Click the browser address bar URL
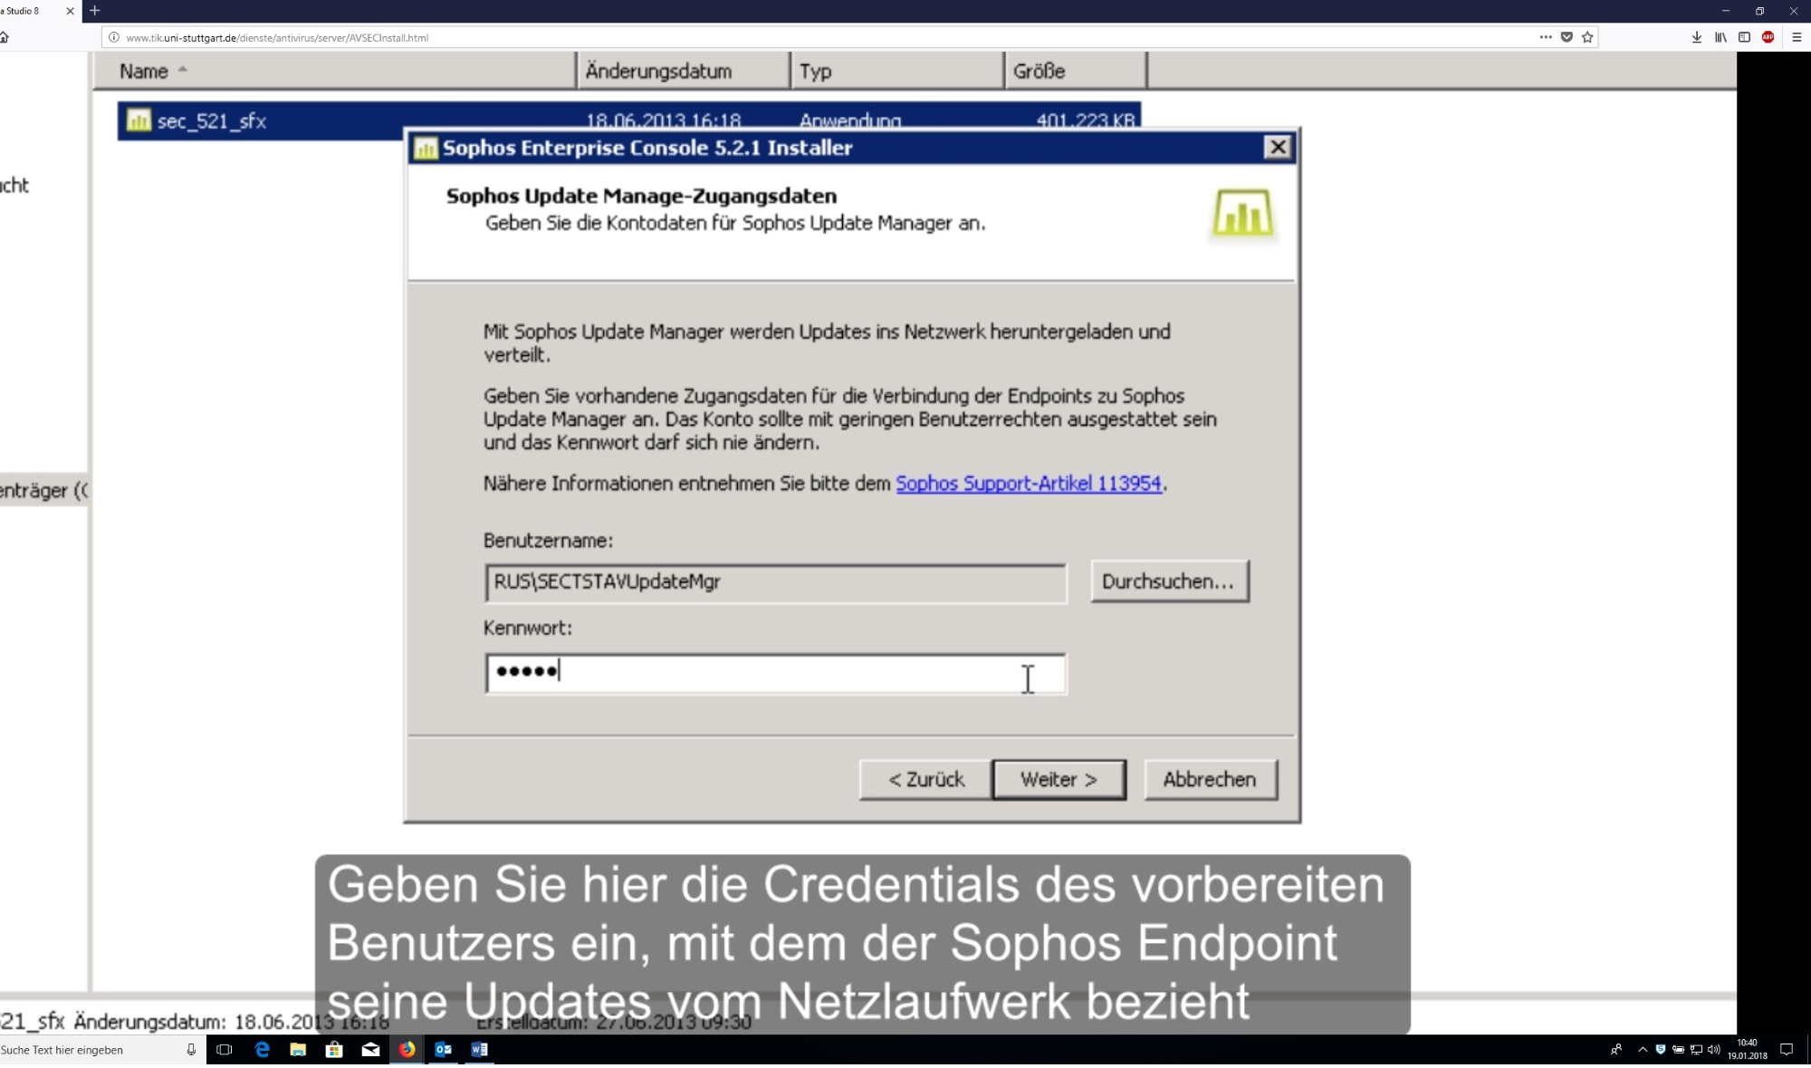 tap(277, 38)
